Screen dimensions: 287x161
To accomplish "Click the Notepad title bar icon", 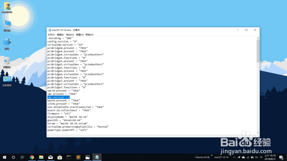I will click(49, 30).
